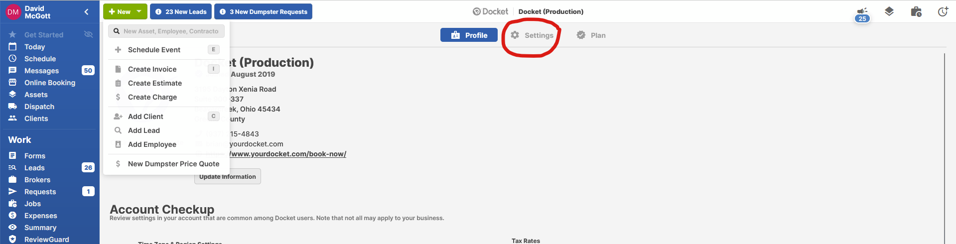
Task: Click the page scrollbar on the right edge
Action: 945,148
